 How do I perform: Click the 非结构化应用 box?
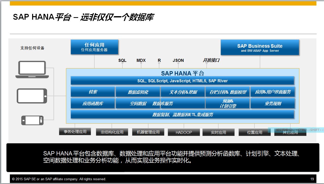pos(112,132)
